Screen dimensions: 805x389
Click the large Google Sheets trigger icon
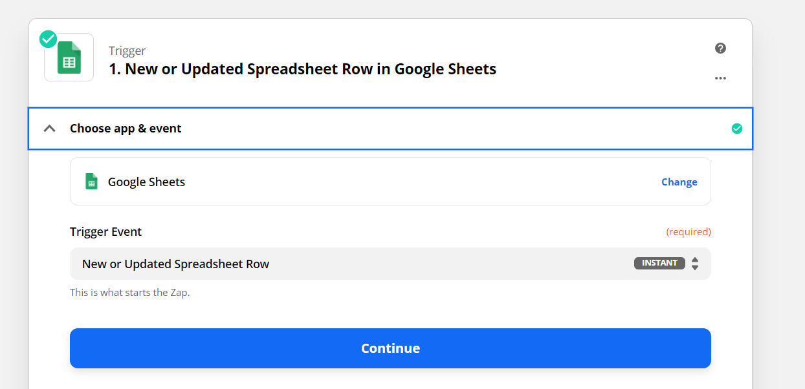coord(69,58)
